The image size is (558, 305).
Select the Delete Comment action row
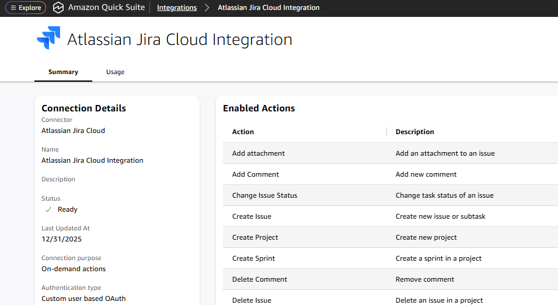pos(260,279)
